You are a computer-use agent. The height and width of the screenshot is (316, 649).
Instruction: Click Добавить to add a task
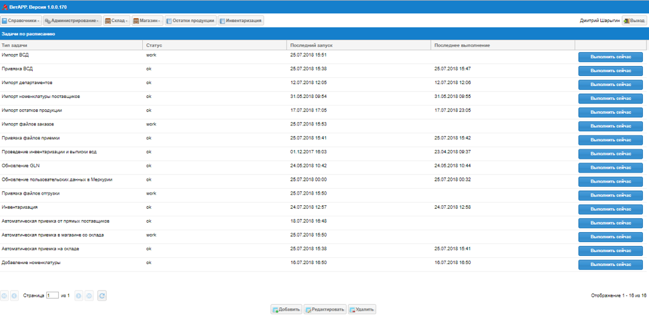[x=286, y=309]
